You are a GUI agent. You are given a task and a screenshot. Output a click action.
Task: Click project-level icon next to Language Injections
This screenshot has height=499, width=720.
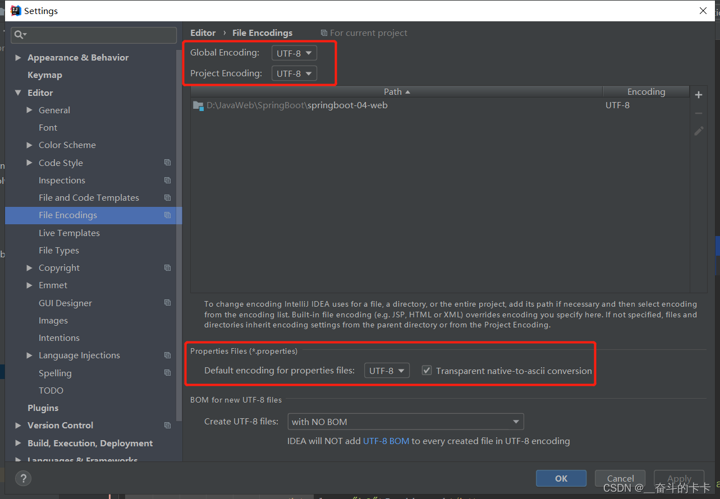167,355
